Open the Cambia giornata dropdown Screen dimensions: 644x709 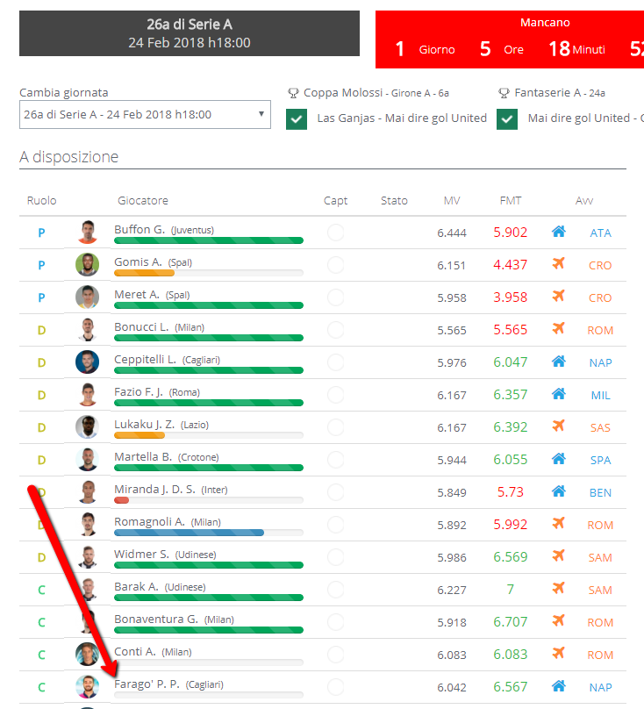pyautogui.click(x=145, y=115)
